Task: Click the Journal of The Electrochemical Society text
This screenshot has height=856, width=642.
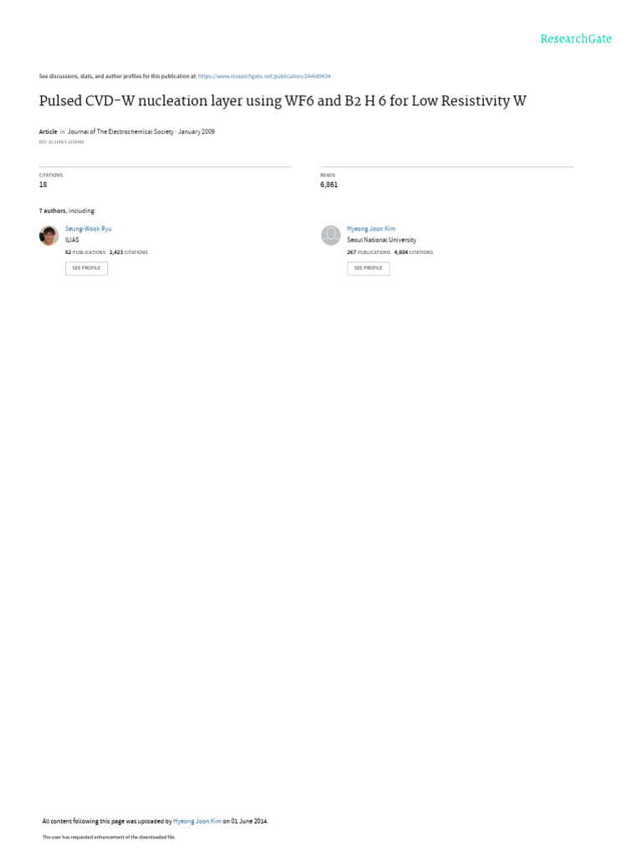Action: 120,131
